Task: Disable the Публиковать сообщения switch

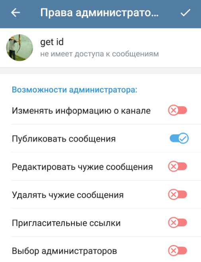Action: 179,139
